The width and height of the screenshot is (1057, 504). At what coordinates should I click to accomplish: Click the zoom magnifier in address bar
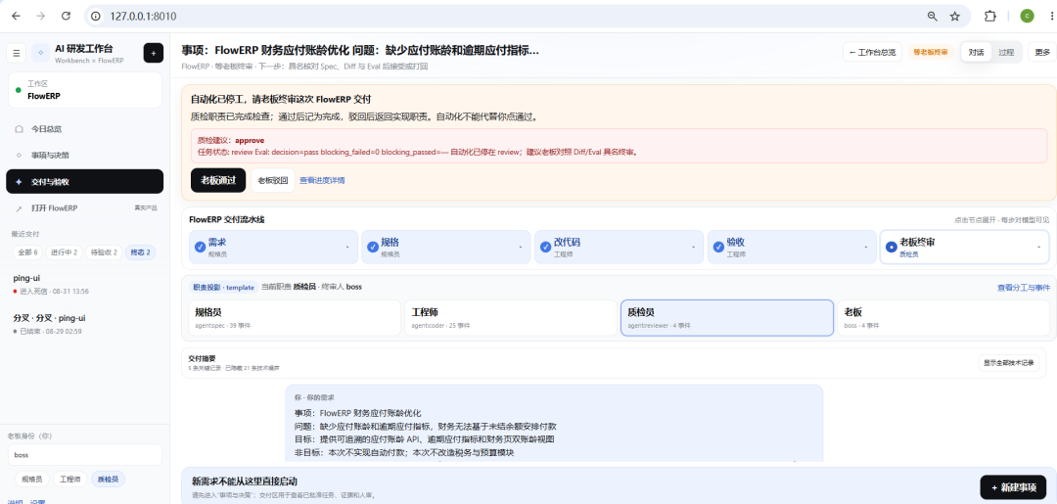[x=933, y=16]
